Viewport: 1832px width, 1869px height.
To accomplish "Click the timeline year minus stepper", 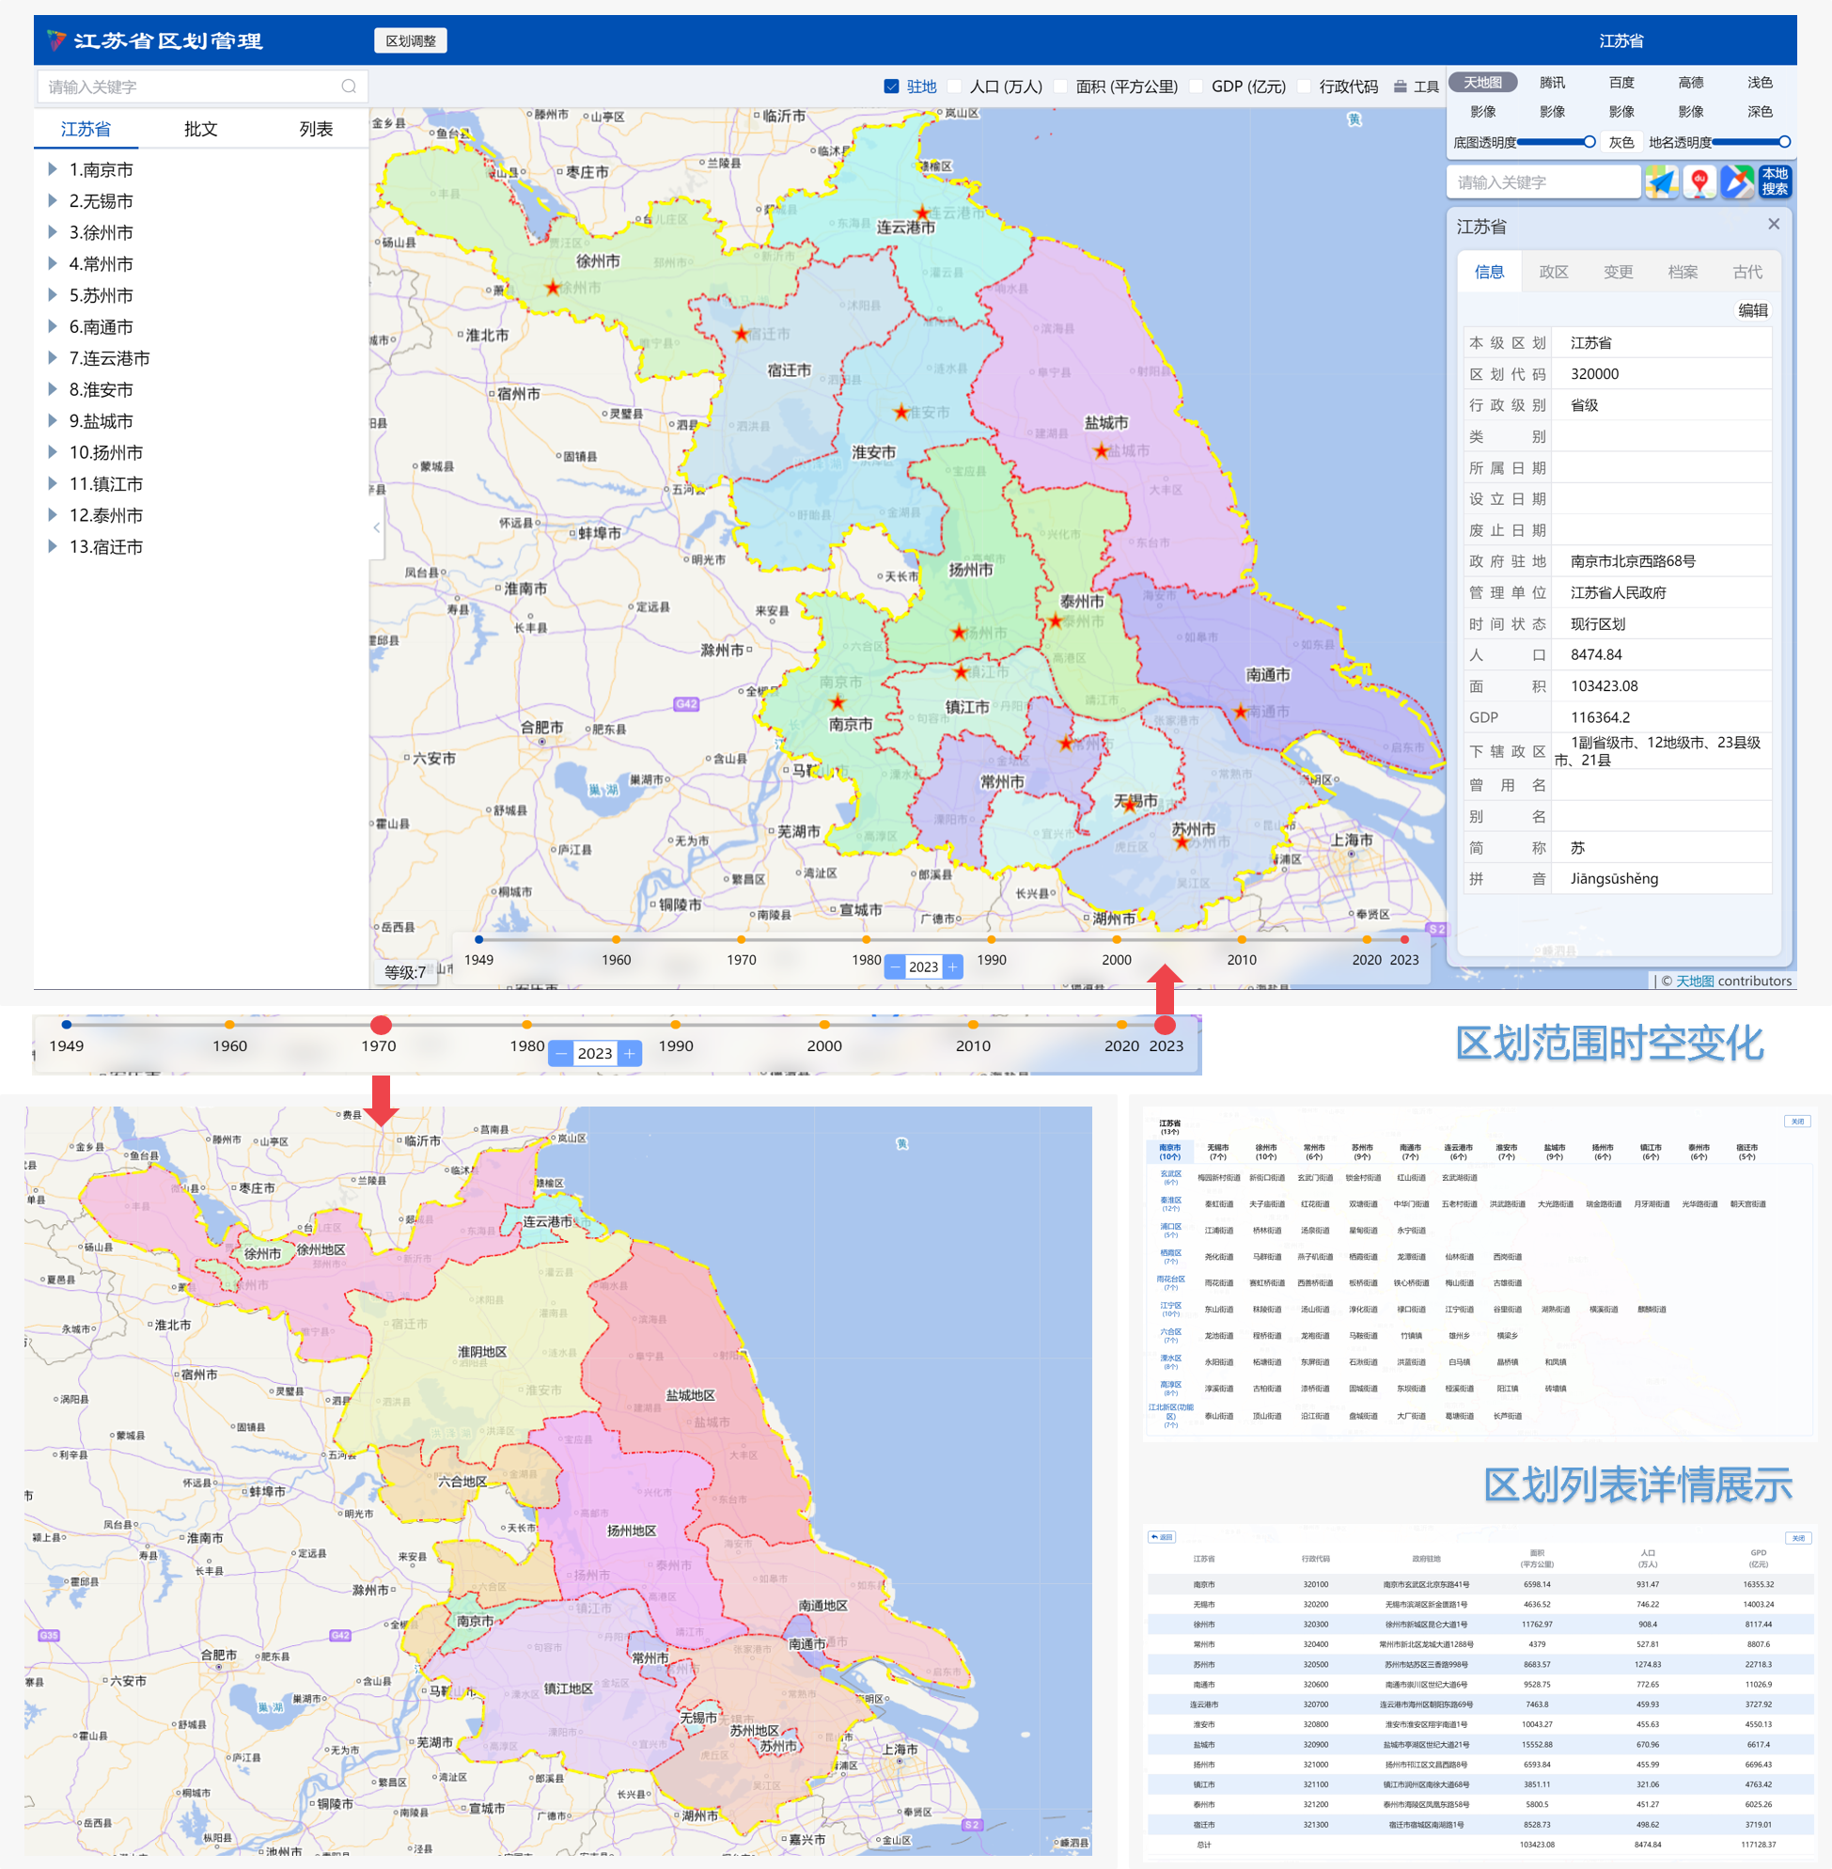I will click(895, 966).
